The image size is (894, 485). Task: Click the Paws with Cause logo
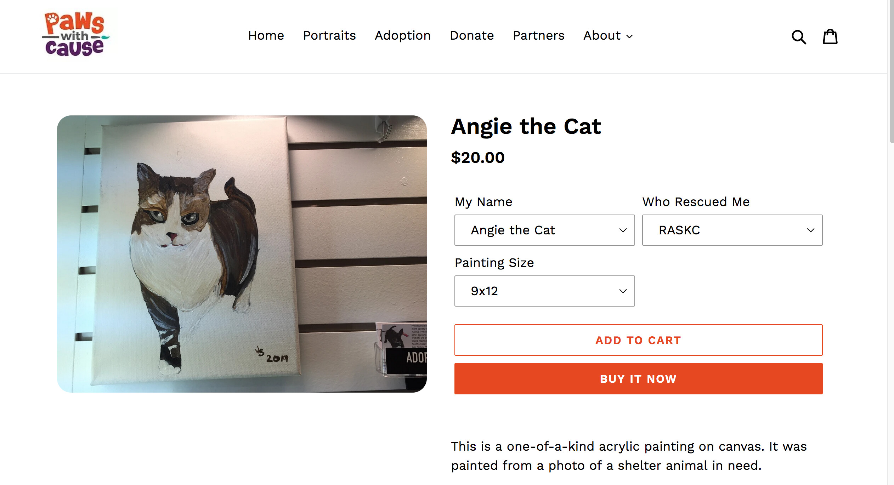[x=75, y=34]
